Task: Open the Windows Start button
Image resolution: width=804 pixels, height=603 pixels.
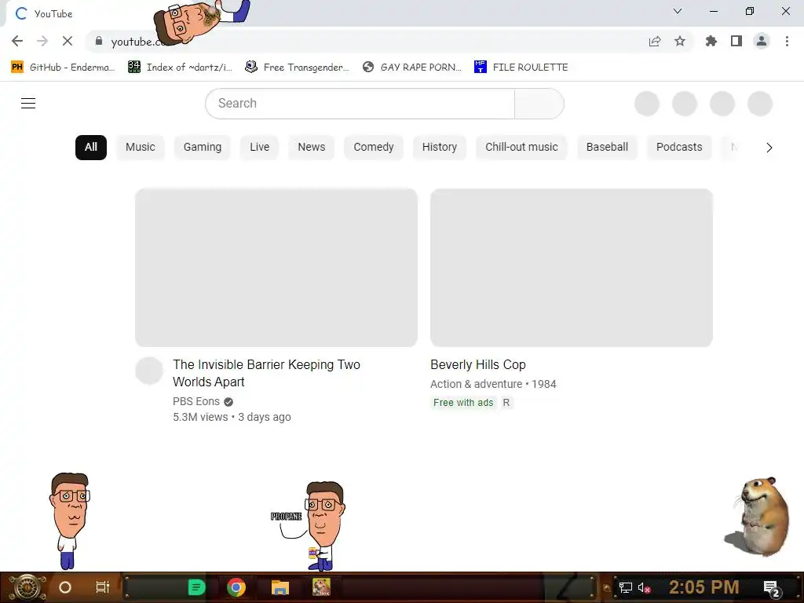Action: (x=27, y=587)
